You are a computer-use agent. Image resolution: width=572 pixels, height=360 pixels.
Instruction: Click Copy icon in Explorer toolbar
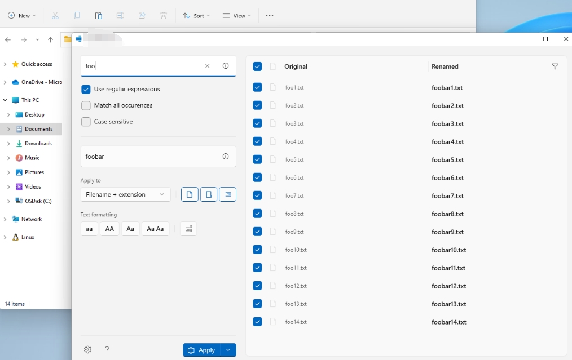pyautogui.click(x=77, y=16)
